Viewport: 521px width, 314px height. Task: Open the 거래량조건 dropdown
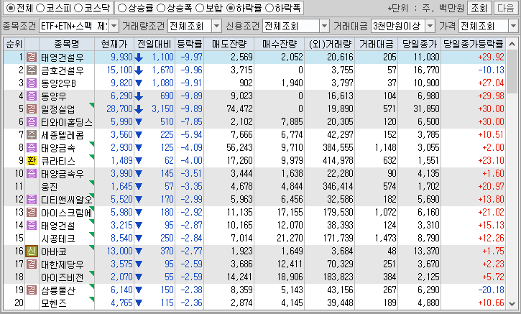[216, 26]
